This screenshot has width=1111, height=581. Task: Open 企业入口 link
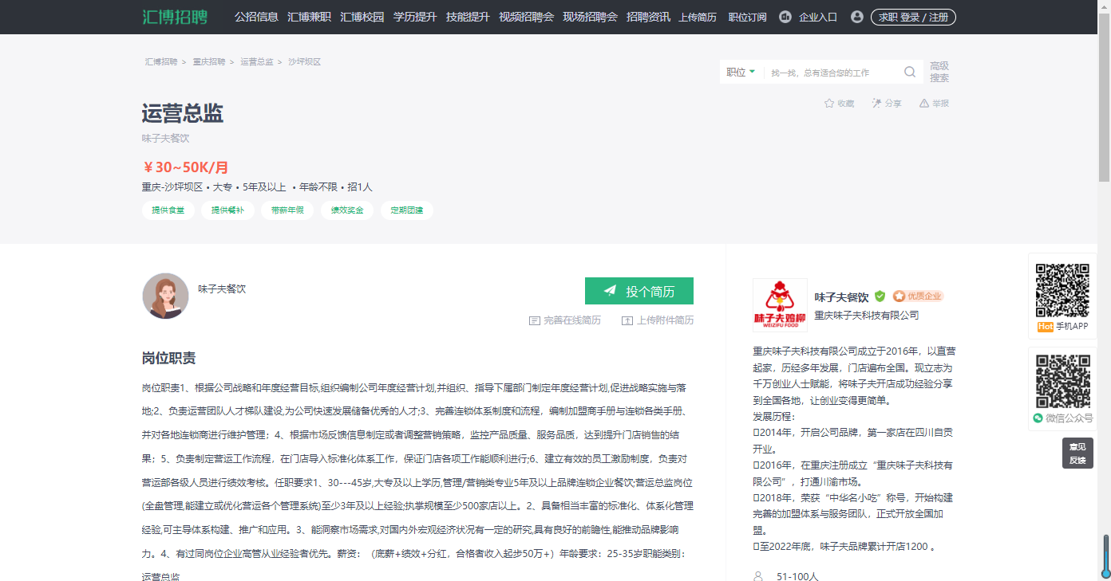coord(818,17)
